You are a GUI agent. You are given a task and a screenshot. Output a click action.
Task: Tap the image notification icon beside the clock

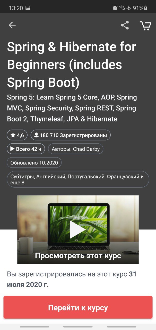(28, 8)
